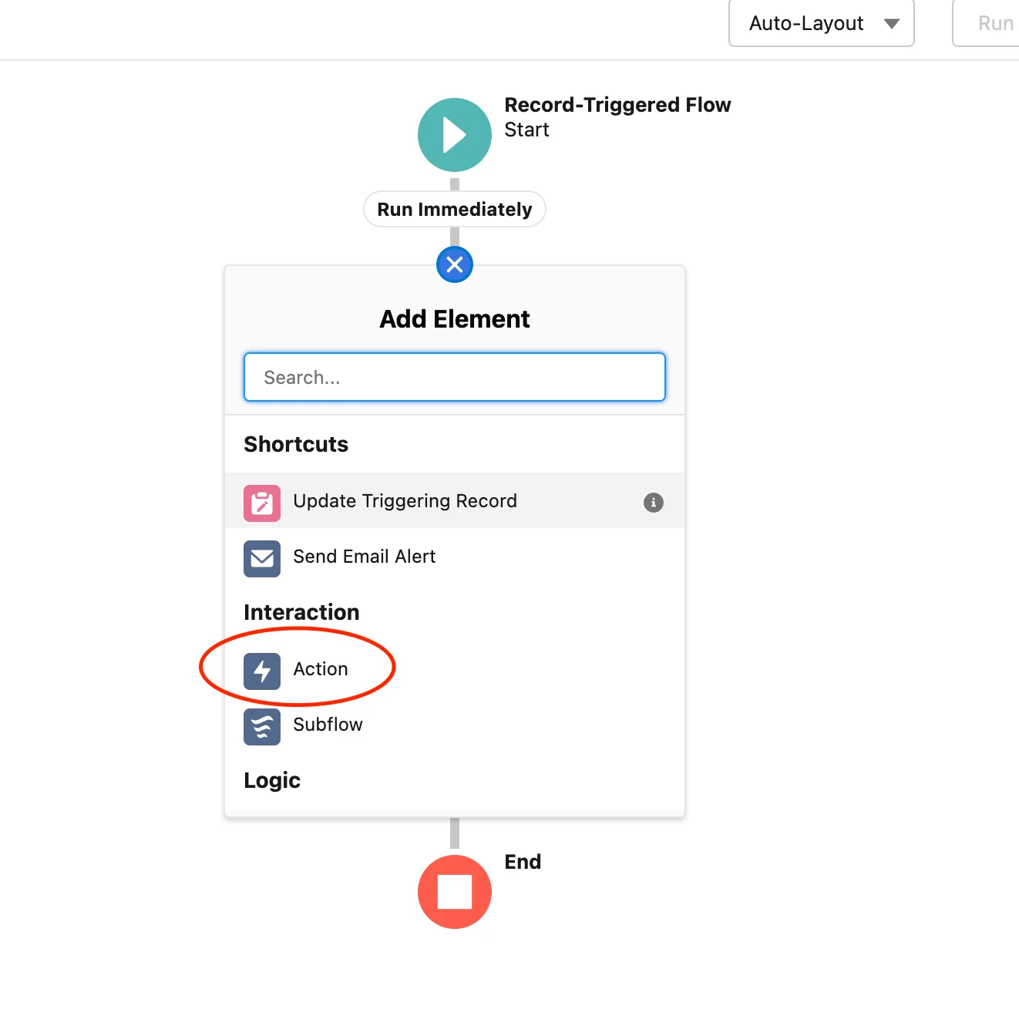1019x1033 pixels.
Task: Close the Add Element panel with blue X
Action: click(x=455, y=264)
